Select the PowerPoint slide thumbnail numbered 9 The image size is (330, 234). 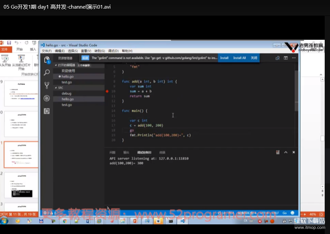(x=21, y=93)
